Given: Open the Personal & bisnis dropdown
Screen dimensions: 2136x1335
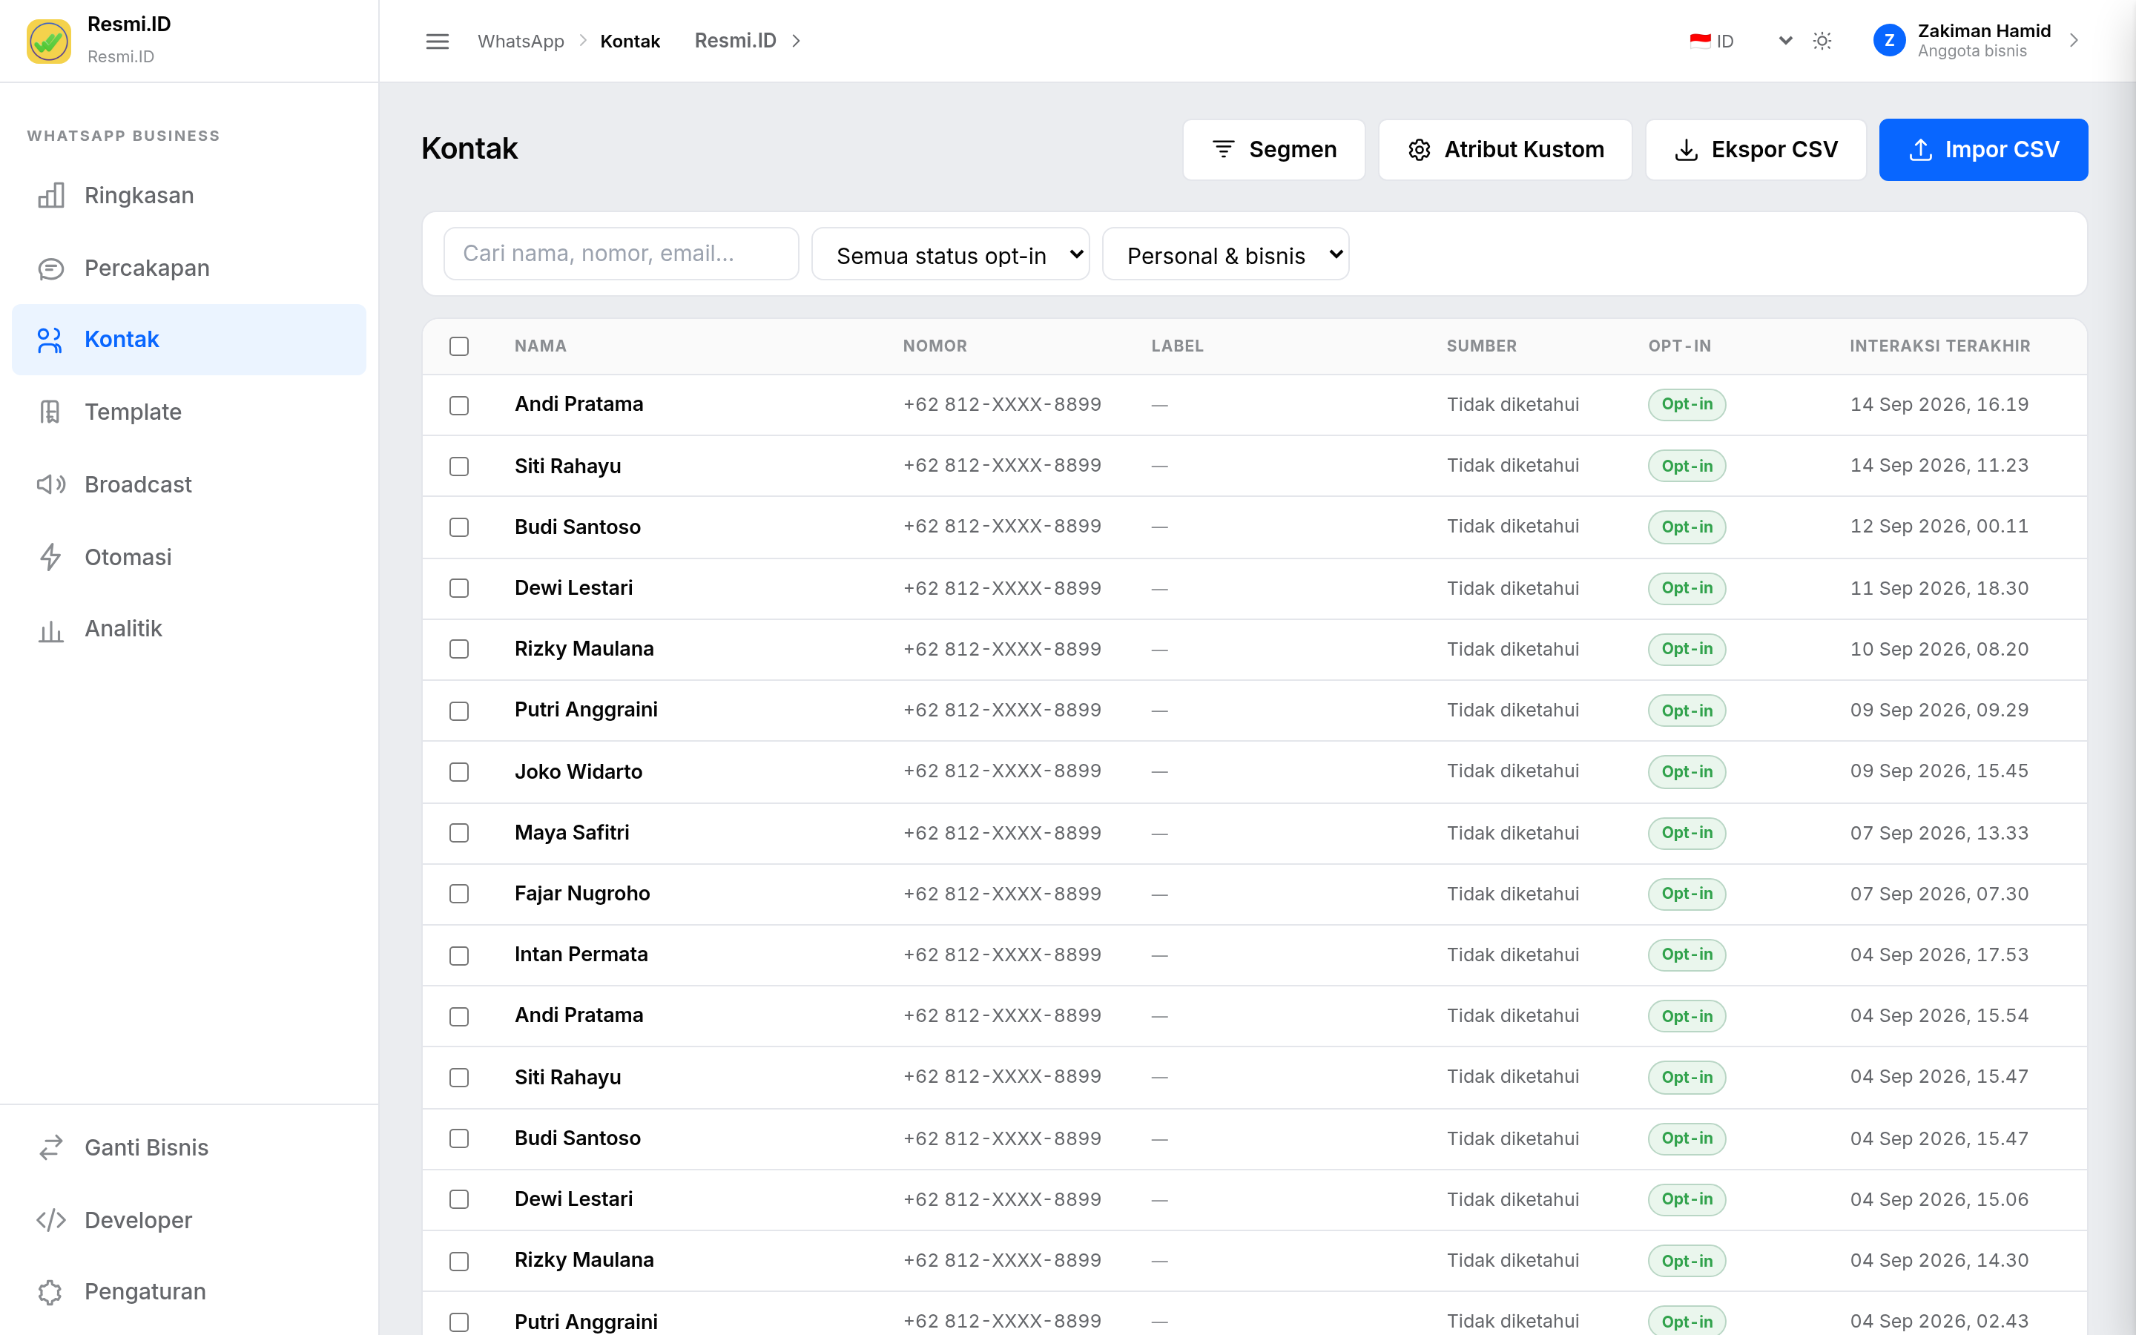Looking at the screenshot, I should click(x=1225, y=254).
